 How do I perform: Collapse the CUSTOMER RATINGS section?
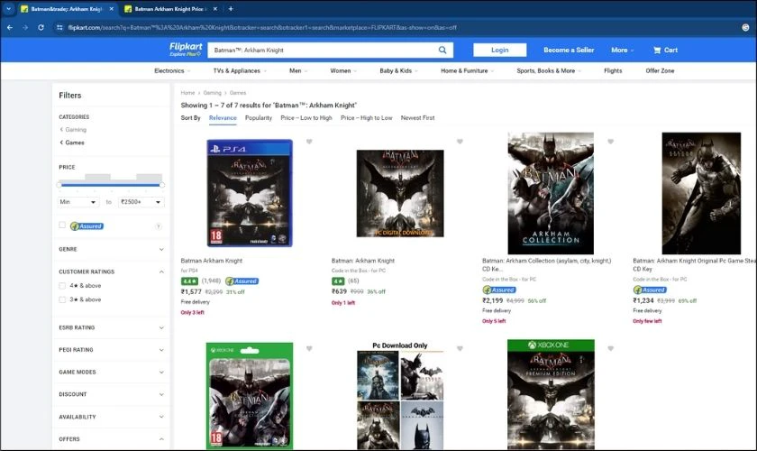coord(111,272)
